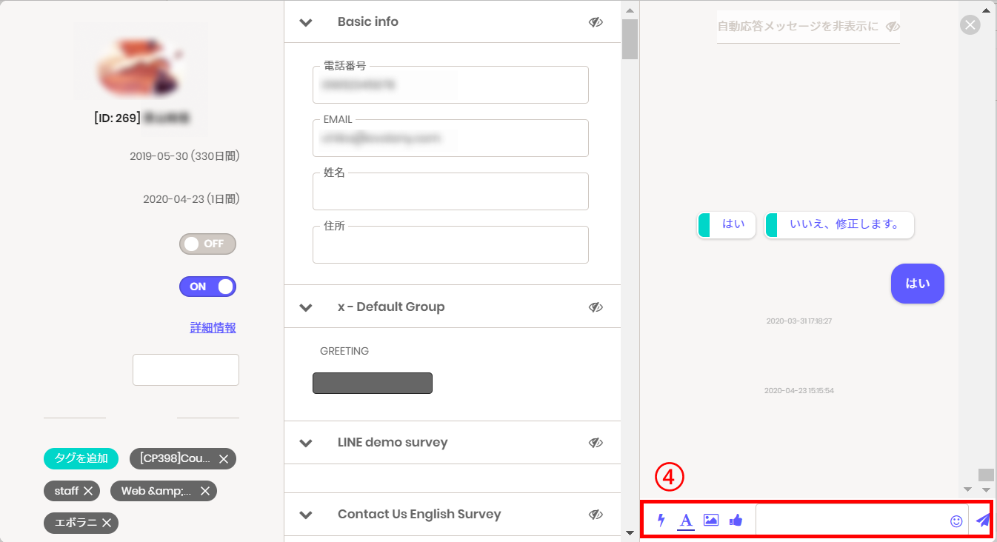This screenshot has width=997, height=542.
Task: Click middle panel scroll up arrow
Action: [x=630, y=10]
